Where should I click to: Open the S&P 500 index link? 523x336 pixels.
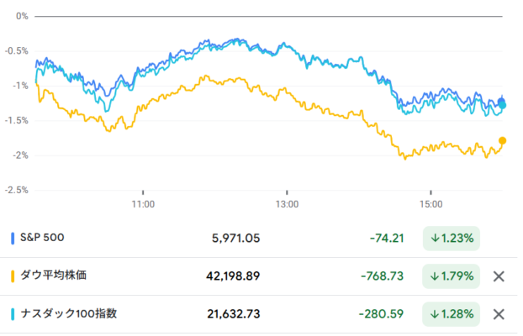(x=42, y=238)
